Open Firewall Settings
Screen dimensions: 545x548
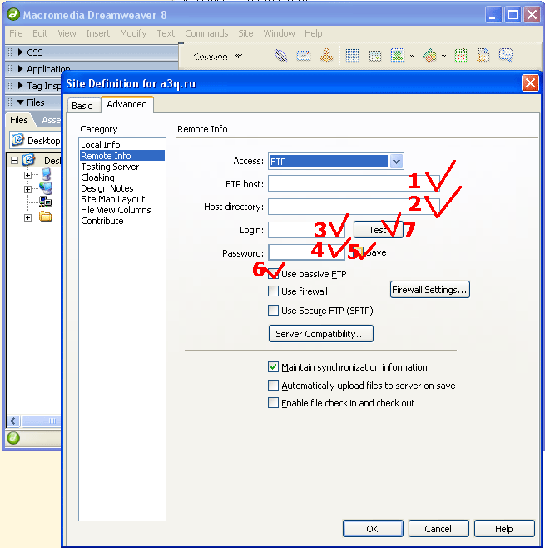point(429,289)
